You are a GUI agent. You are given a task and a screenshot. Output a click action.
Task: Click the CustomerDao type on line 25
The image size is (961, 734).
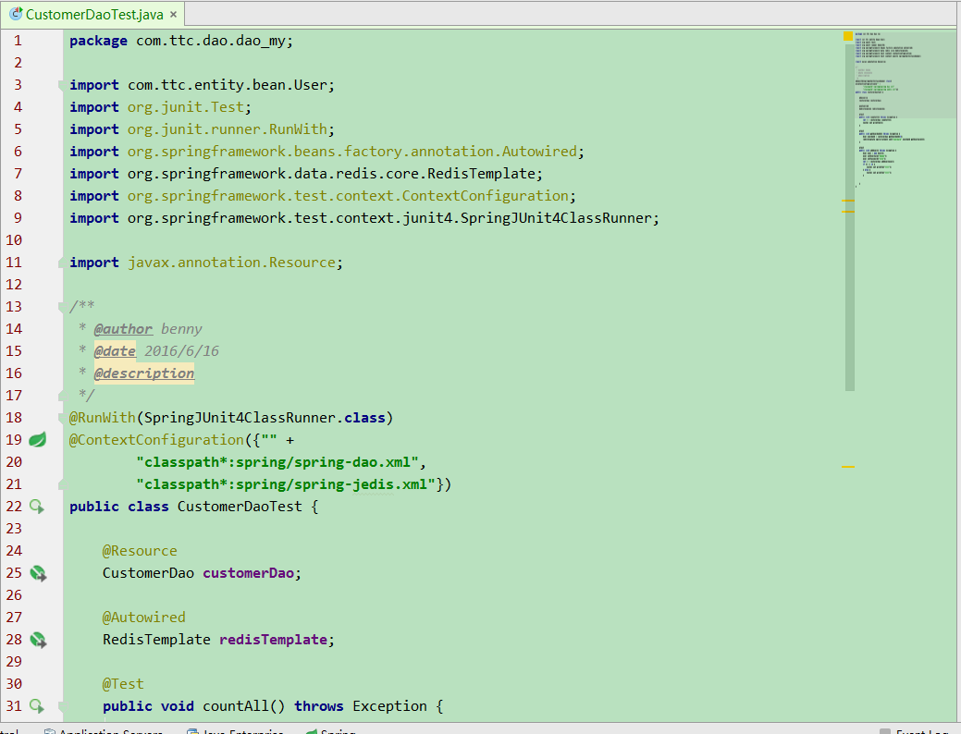click(x=148, y=573)
